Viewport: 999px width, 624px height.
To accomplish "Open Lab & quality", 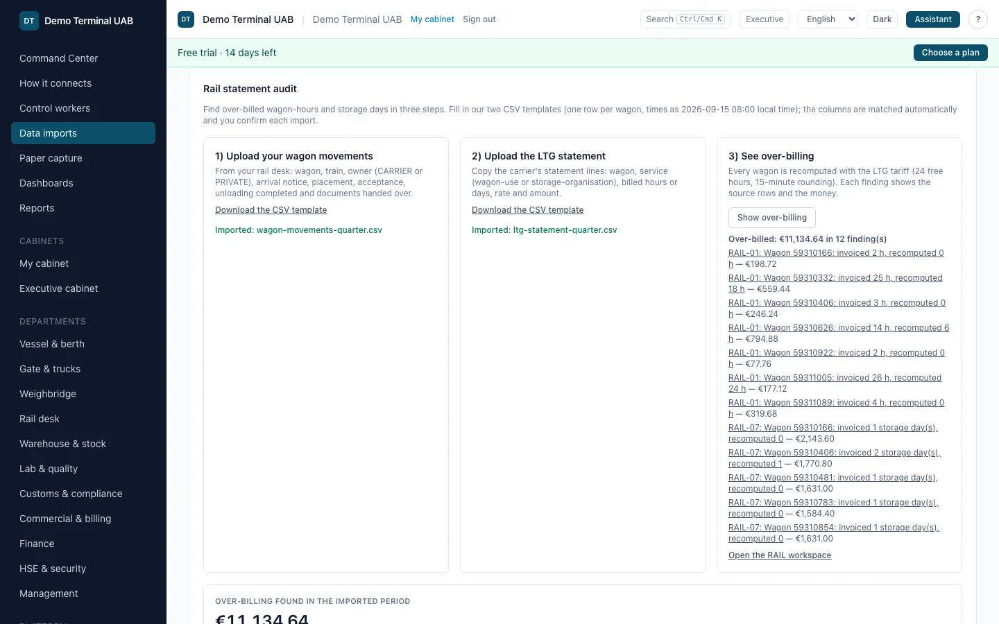I will (x=83, y=469).
